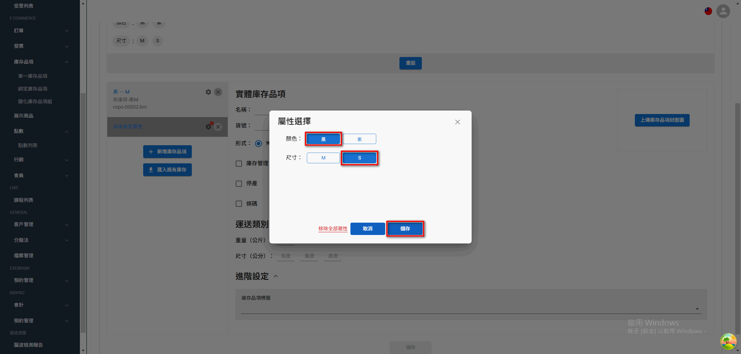Expand the 行銷 sidebar menu chevron
The width and height of the screenshot is (741, 354).
[67, 160]
